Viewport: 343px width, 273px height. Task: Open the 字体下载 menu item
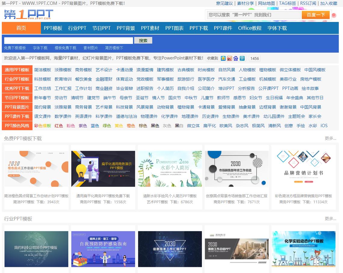(277, 28)
